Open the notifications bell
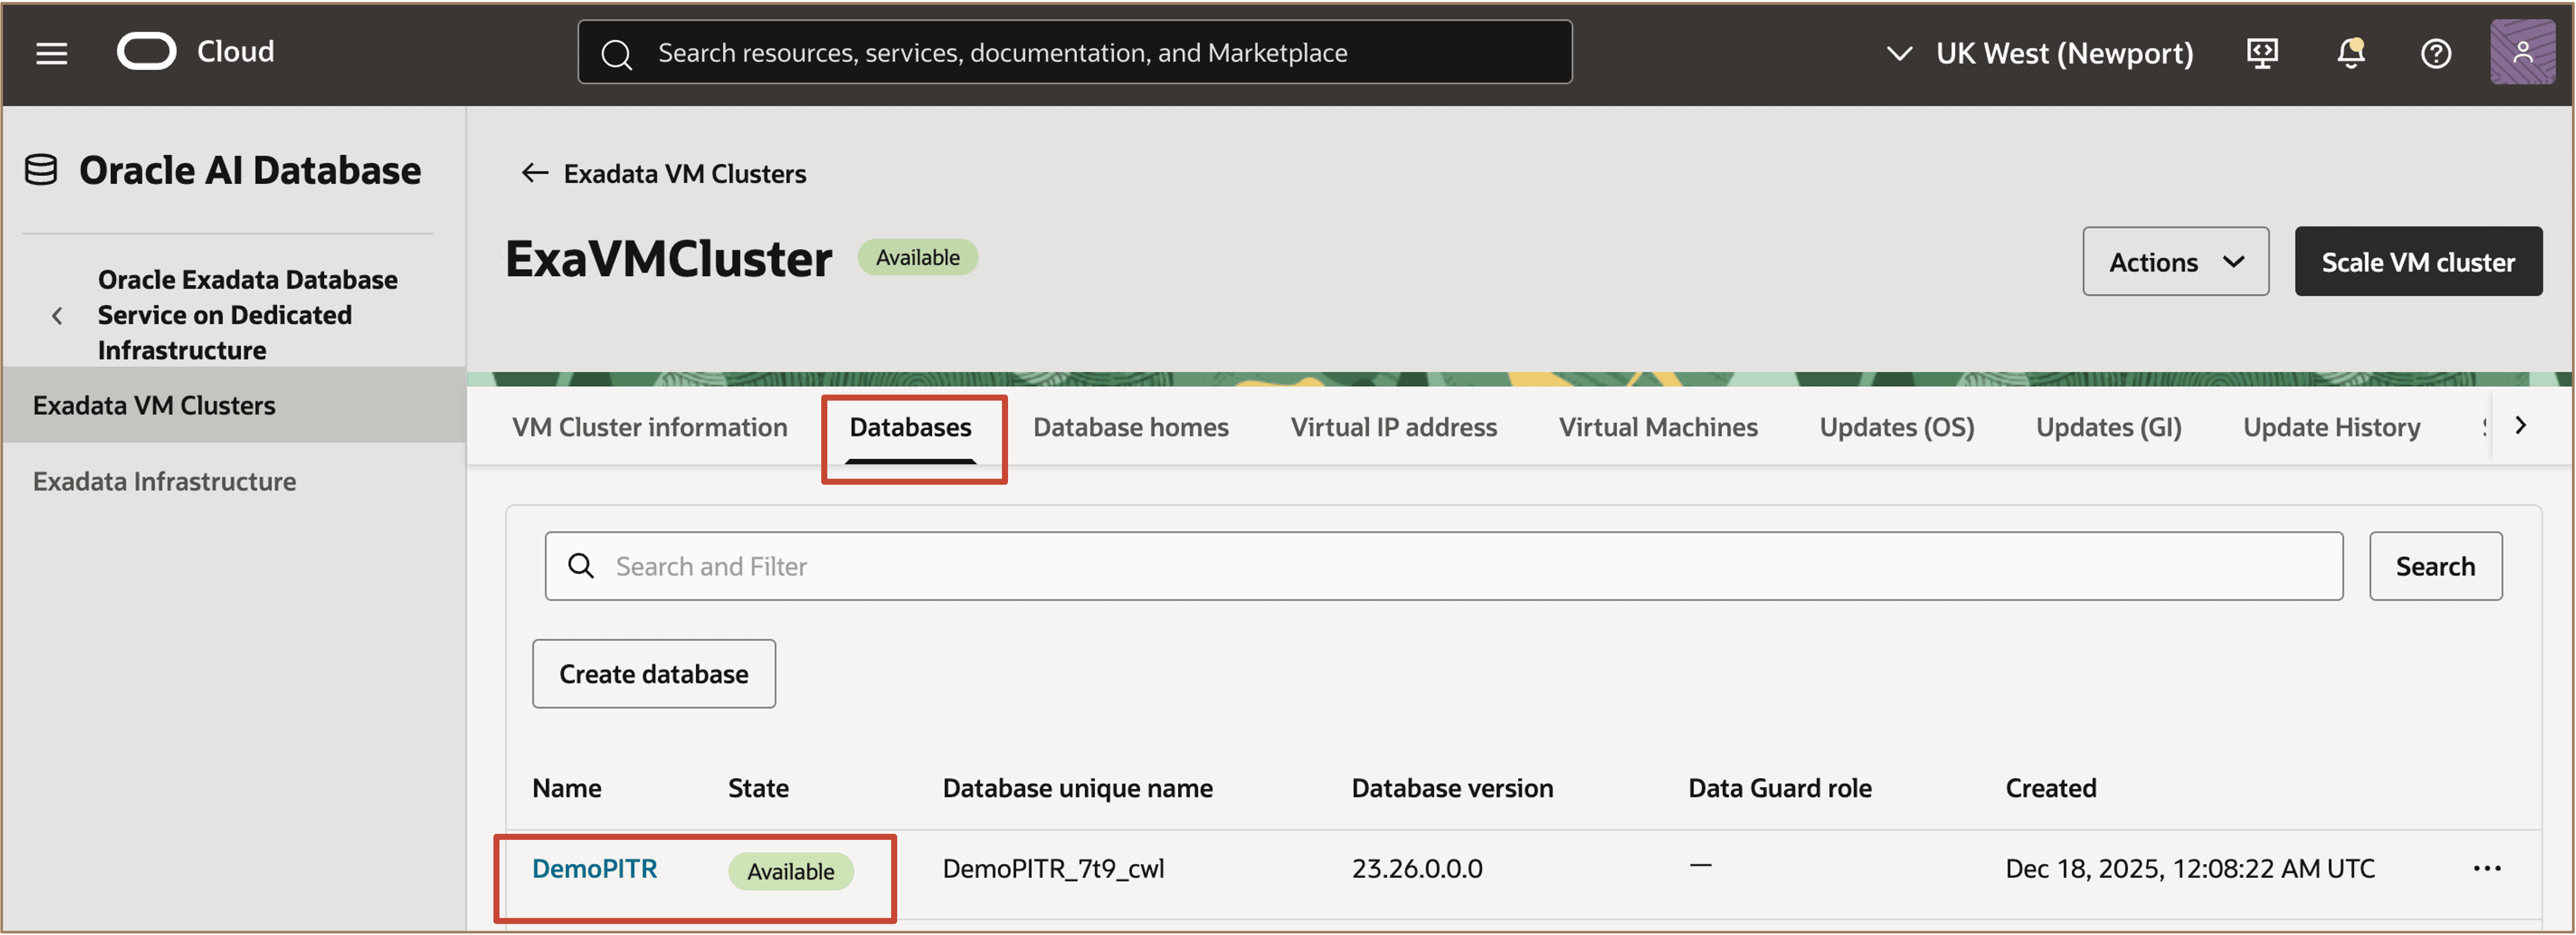2576x935 pixels. coord(2350,53)
